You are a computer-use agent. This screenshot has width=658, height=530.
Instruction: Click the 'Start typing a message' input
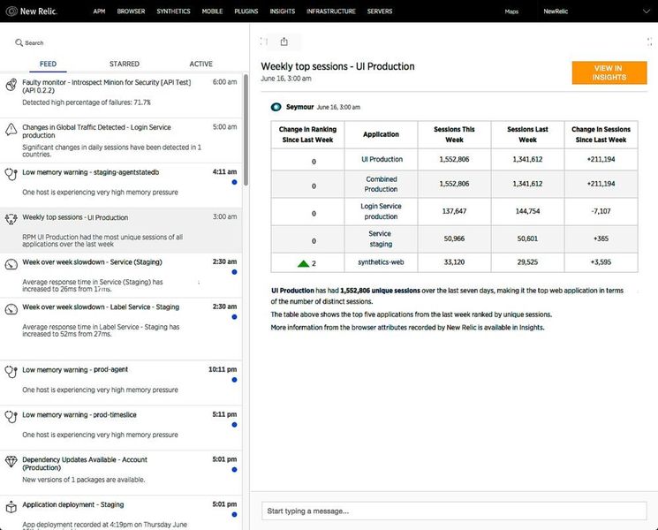point(454,511)
